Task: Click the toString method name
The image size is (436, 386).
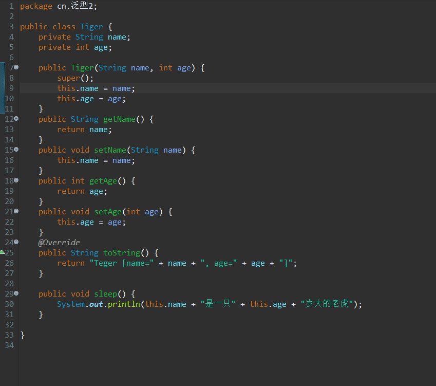Action: coord(122,253)
